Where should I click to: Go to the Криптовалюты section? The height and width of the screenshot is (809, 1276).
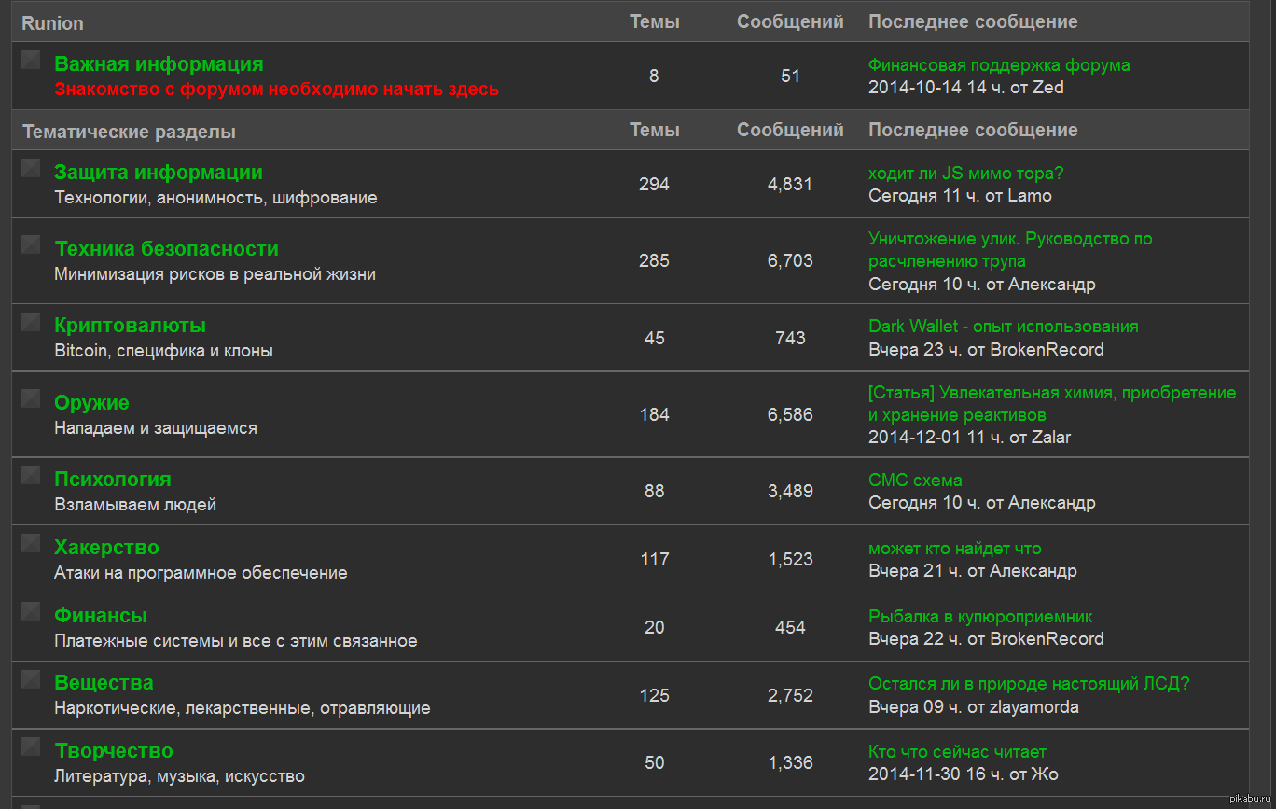(x=130, y=326)
